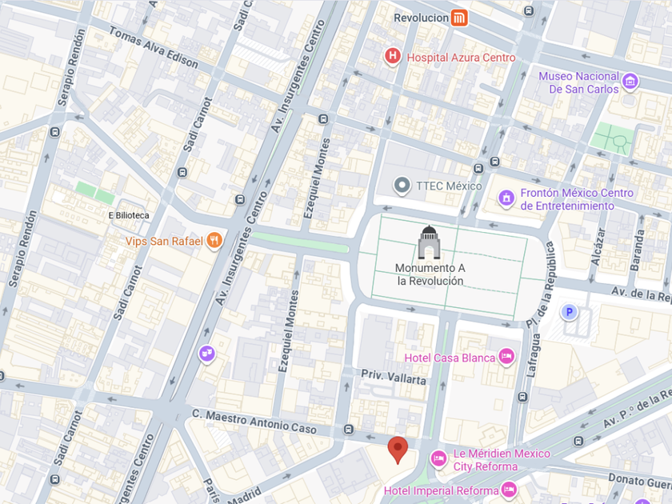Select the bus stop on Ezequiel Montes
This screenshot has width=672, height=504.
323,119
